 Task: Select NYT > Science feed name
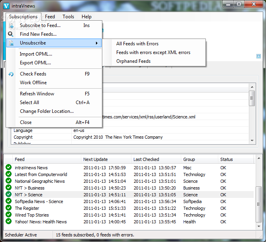point(29,195)
